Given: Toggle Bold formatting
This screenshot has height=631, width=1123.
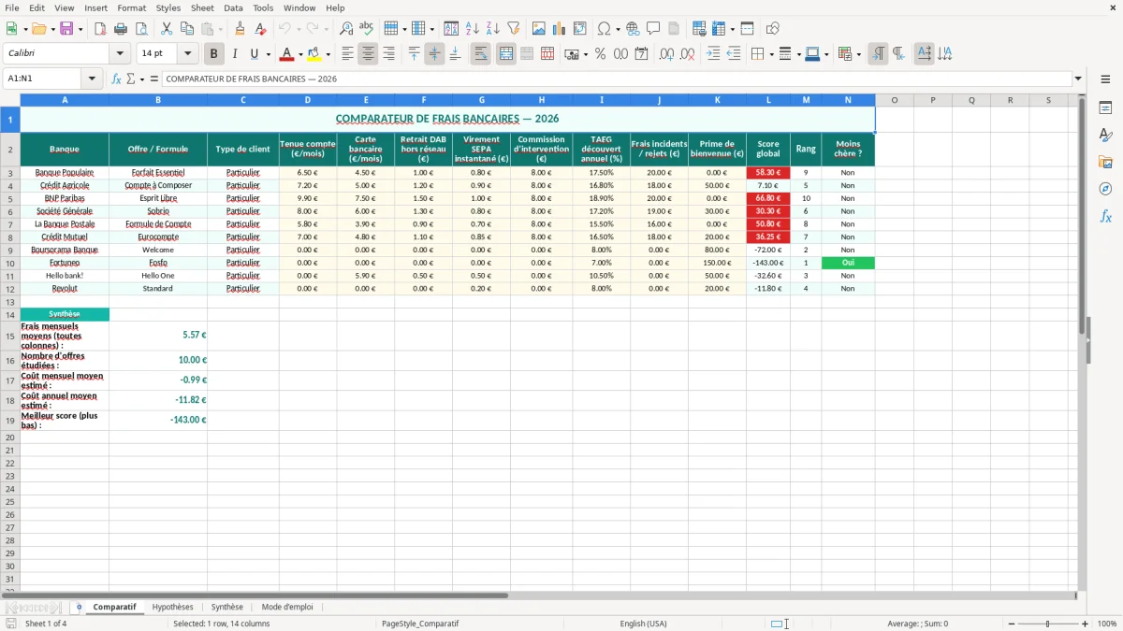Looking at the screenshot, I should [213, 54].
